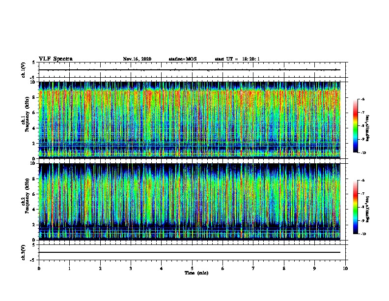Click the "-10" tick on ch.1 color bar
This screenshot has height=301, width=389.
click(x=363, y=153)
